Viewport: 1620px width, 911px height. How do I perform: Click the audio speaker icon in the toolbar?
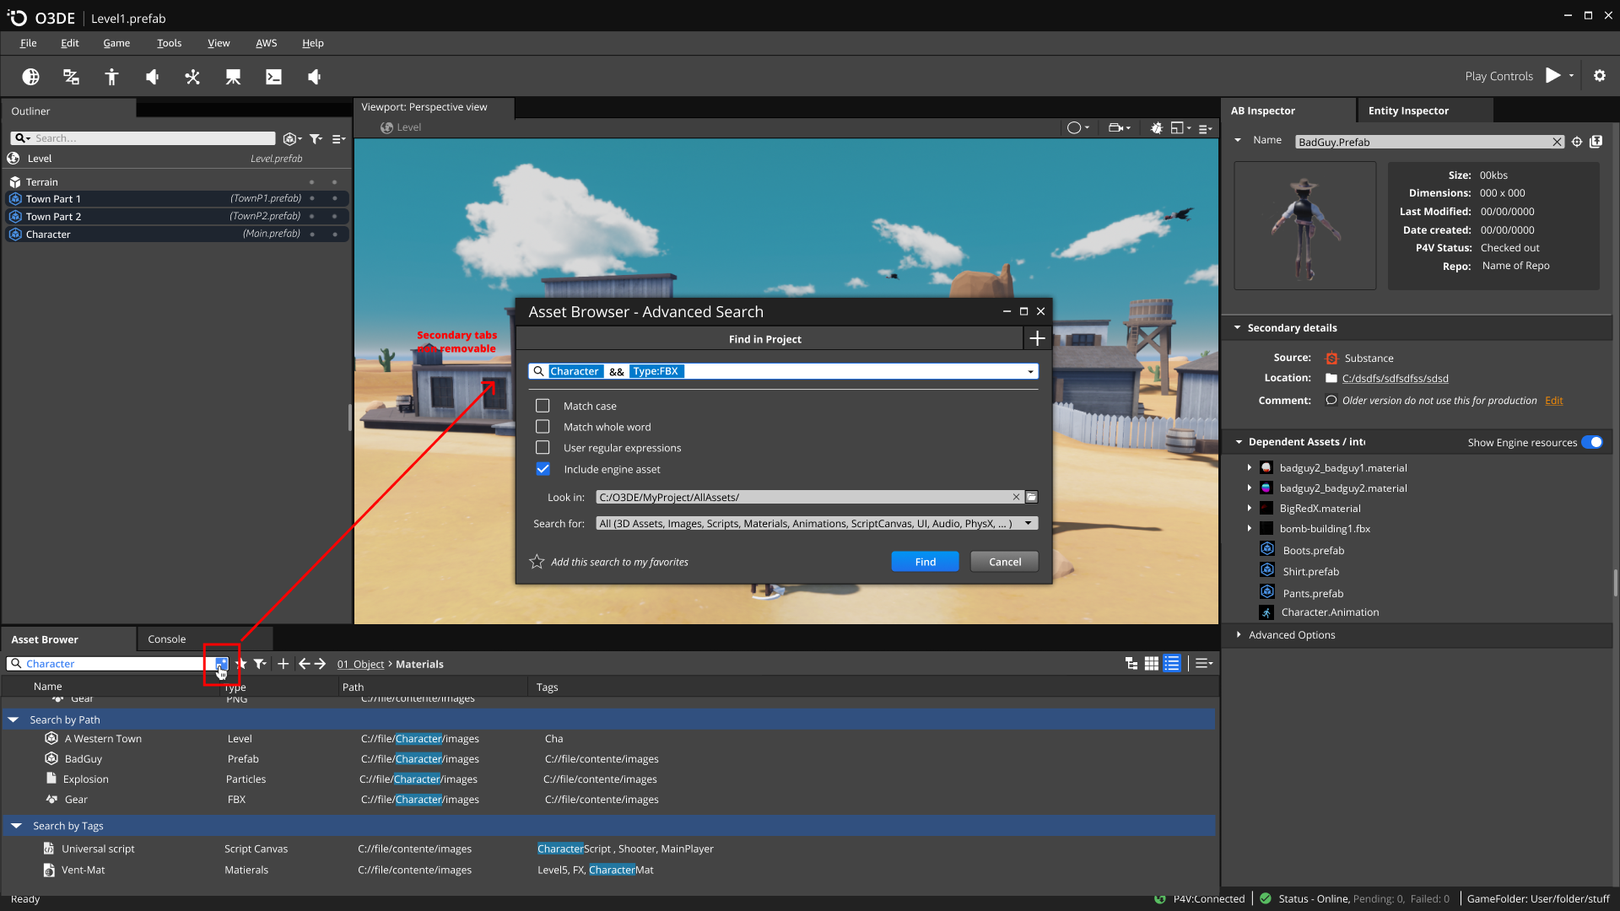coord(152,76)
